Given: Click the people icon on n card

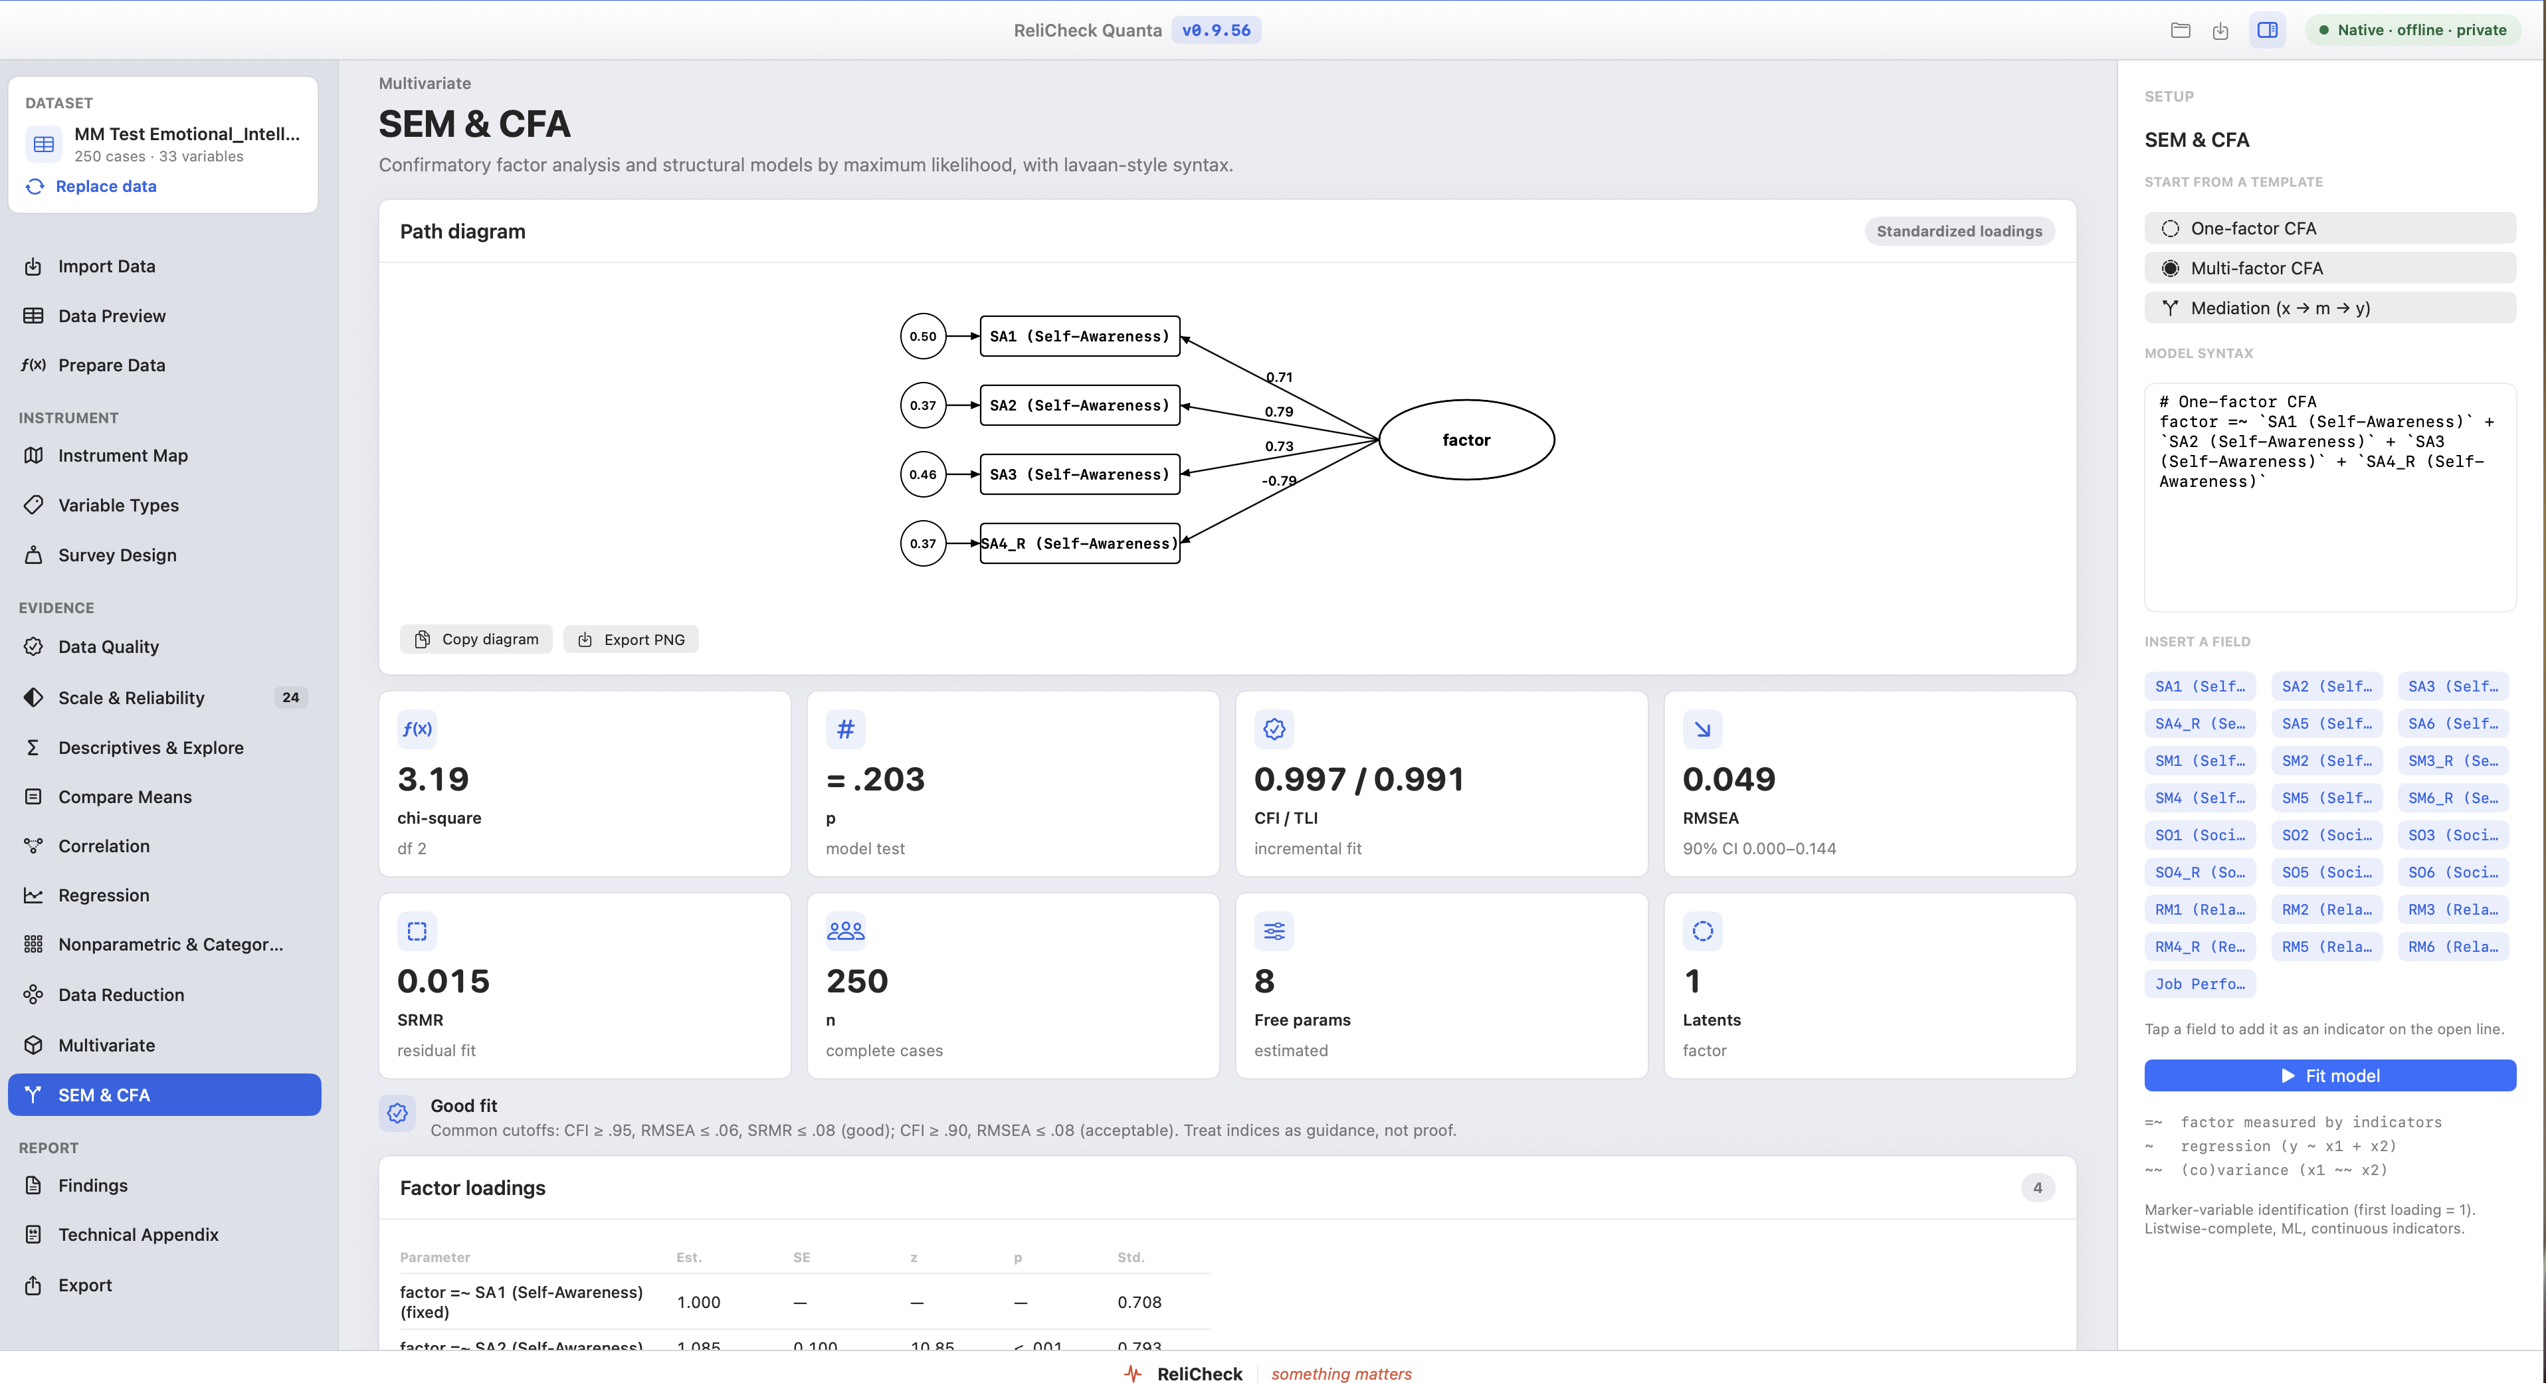Looking at the screenshot, I should [x=845, y=931].
